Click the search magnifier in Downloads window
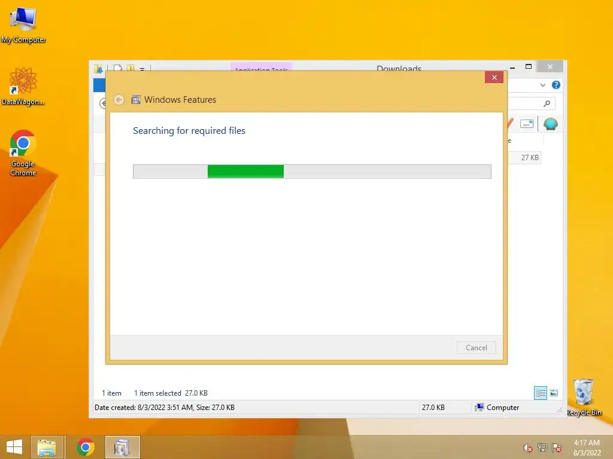Viewport: 613px width, 459px height. point(547,103)
